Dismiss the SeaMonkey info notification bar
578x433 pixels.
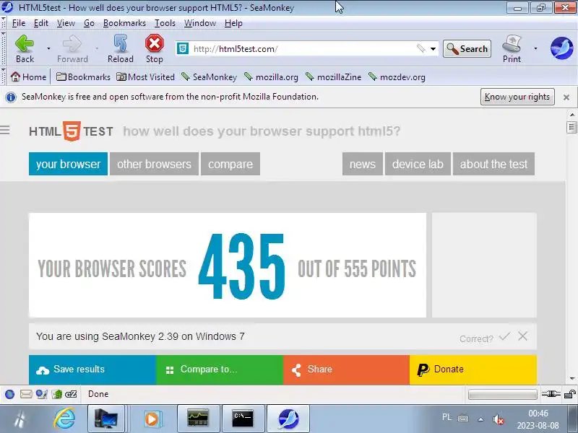tap(566, 97)
